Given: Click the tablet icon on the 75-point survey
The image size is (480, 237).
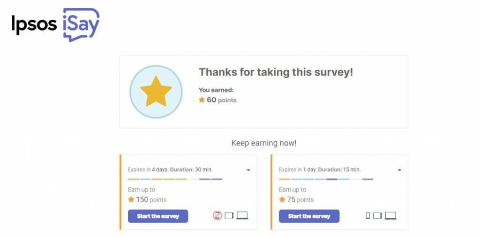Looking at the screenshot, I should (x=377, y=216).
